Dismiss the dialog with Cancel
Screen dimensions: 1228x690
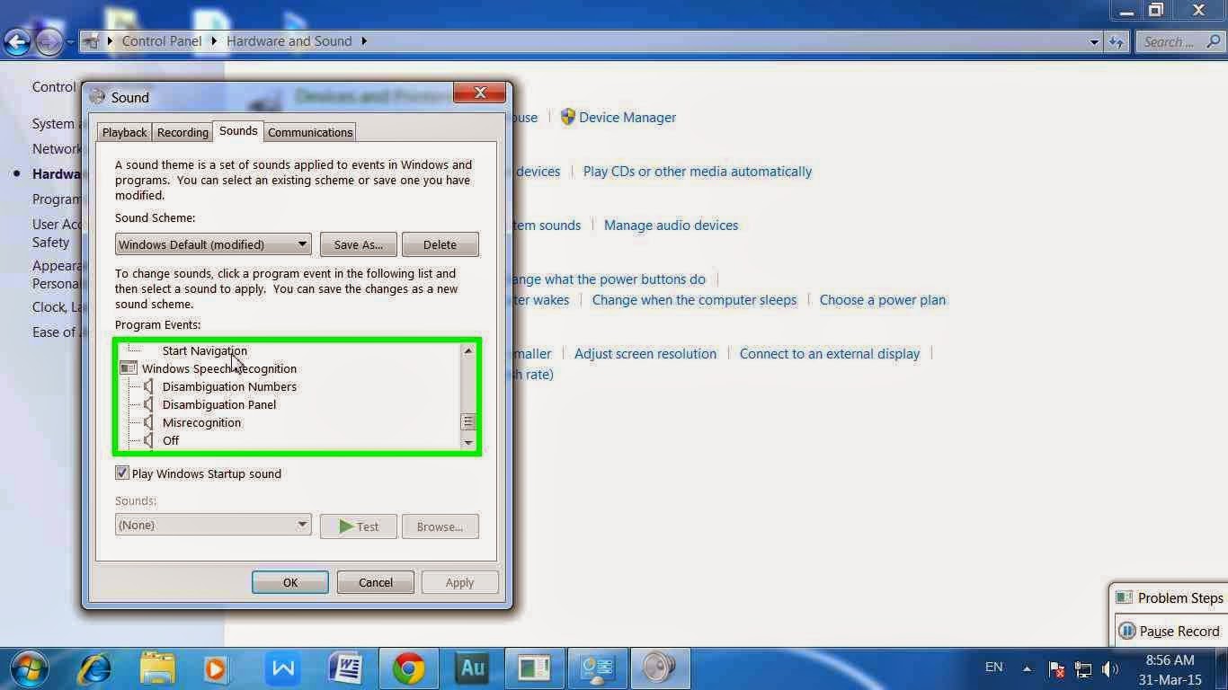click(x=376, y=582)
